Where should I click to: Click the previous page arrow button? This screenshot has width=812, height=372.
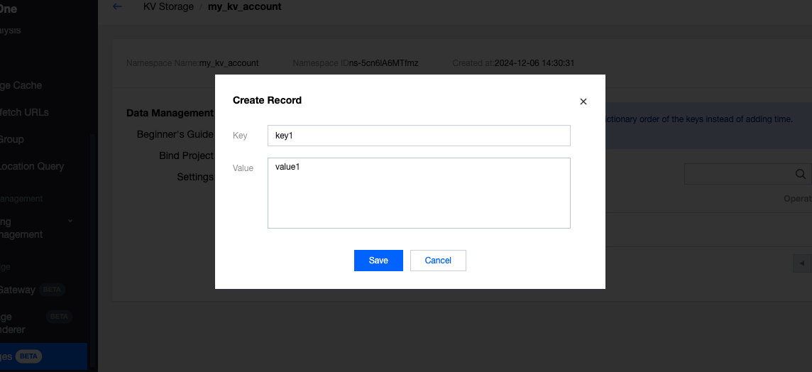(x=802, y=263)
